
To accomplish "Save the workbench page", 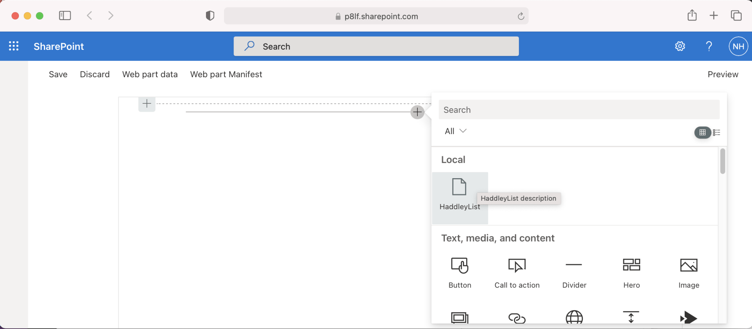I will click(x=58, y=74).
